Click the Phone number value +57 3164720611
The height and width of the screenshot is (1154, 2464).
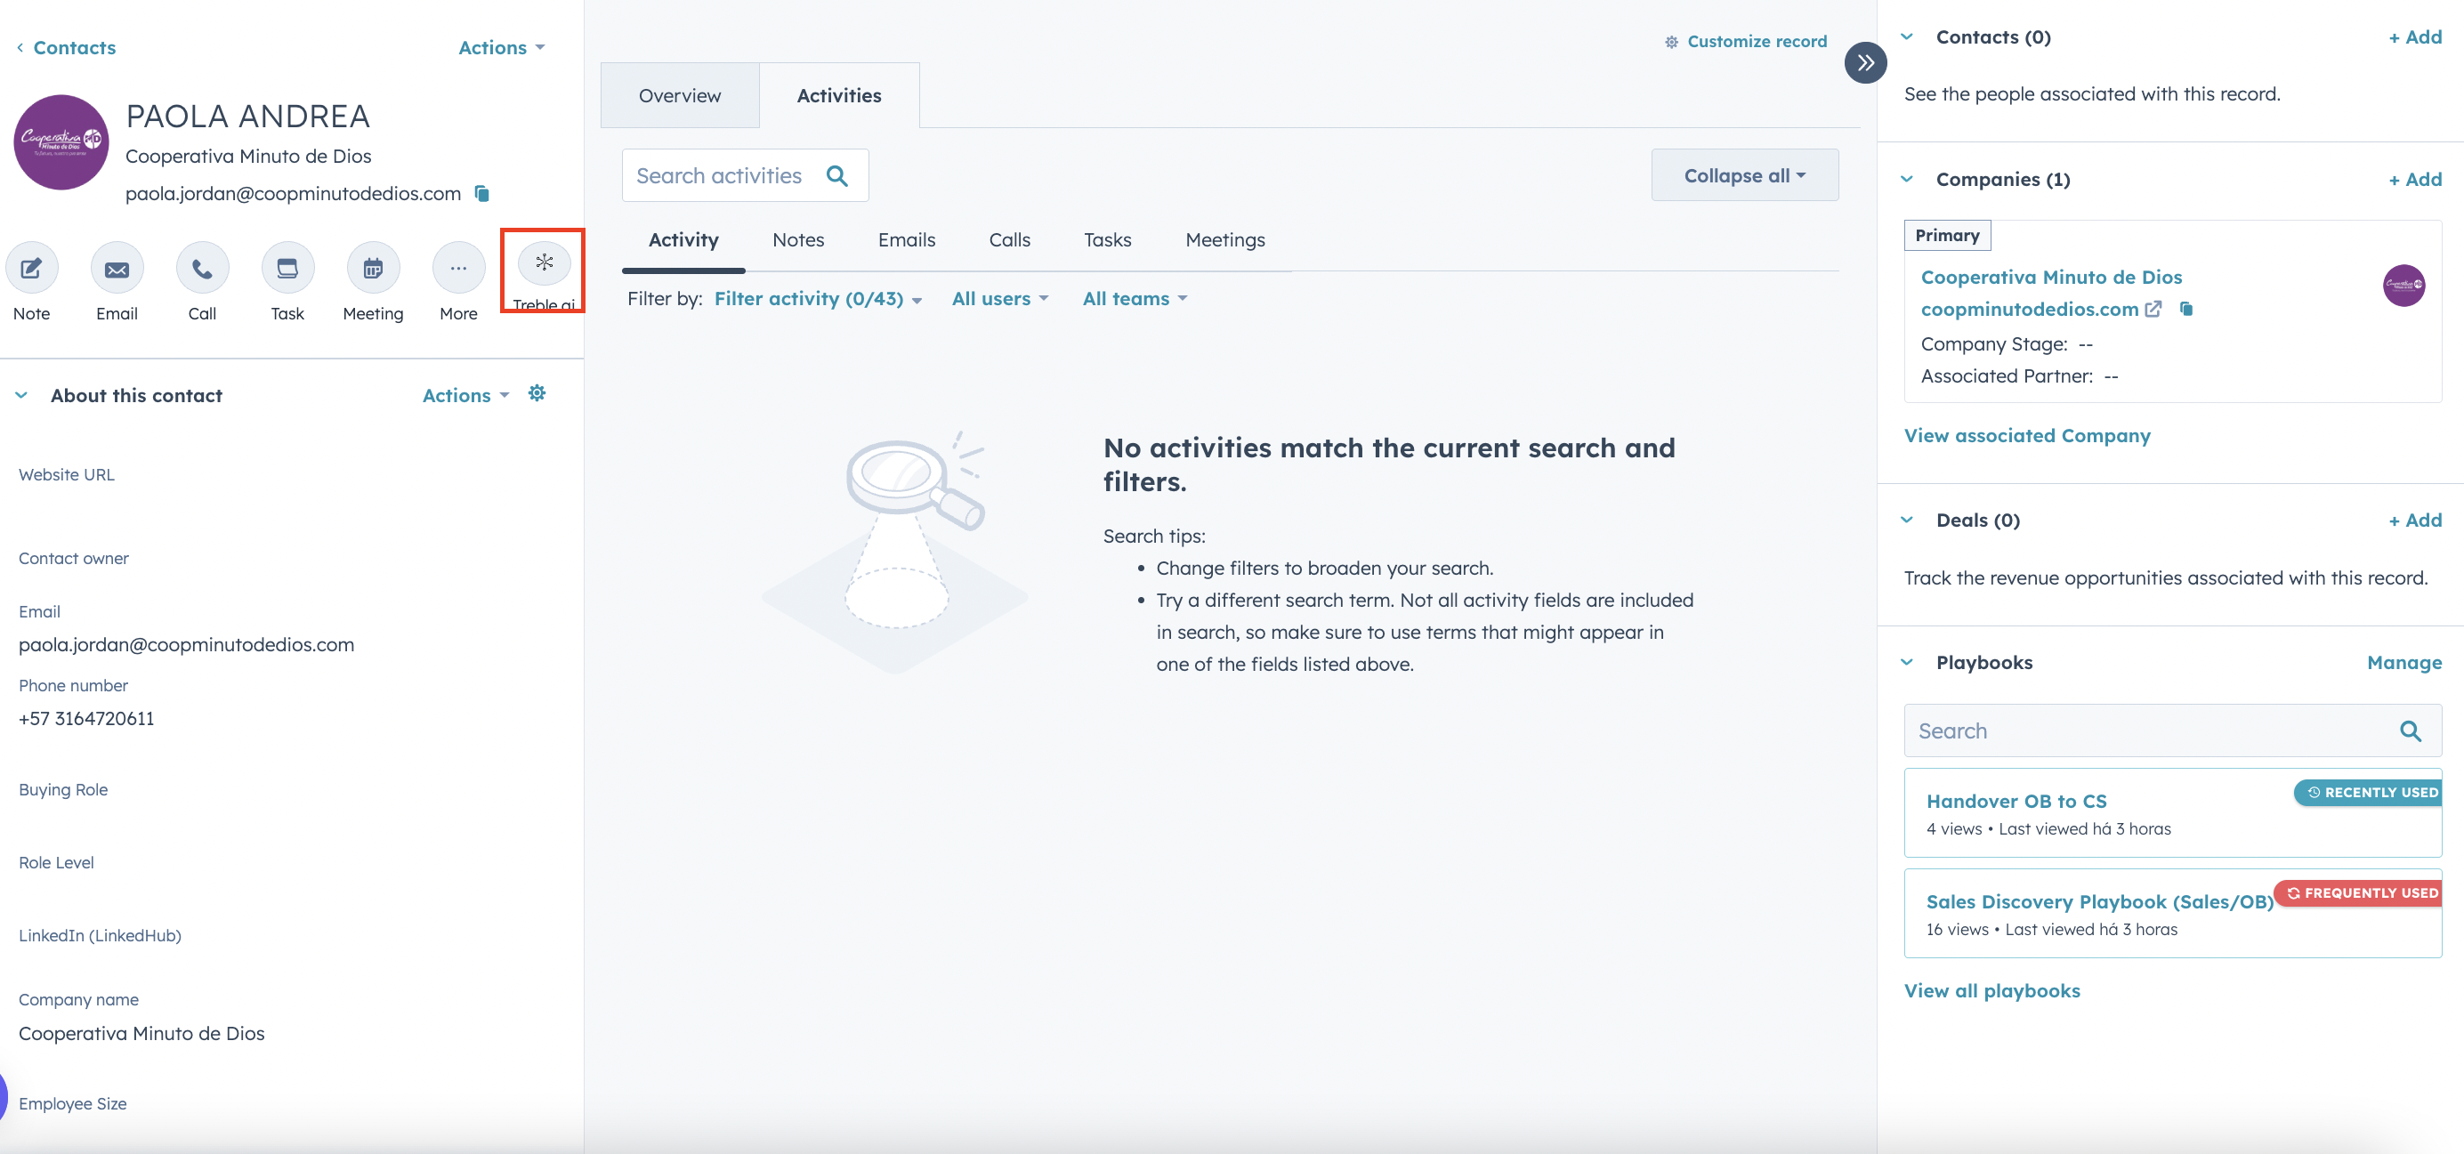tap(86, 719)
